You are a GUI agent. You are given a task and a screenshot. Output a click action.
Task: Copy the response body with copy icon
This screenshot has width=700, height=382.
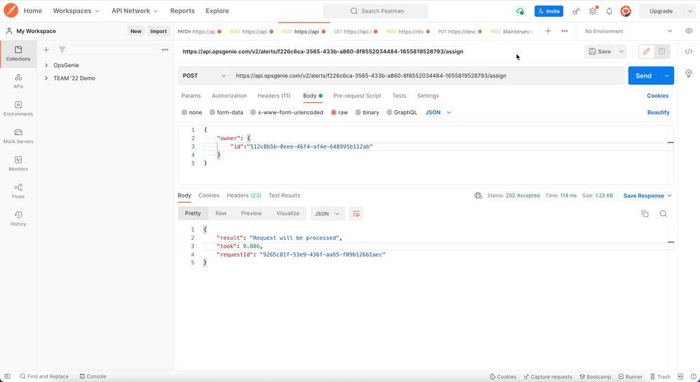645,214
